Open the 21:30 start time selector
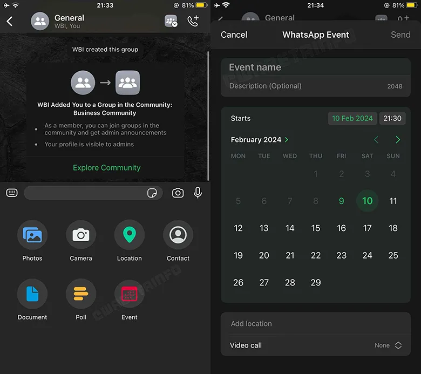 tap(392, 118)
